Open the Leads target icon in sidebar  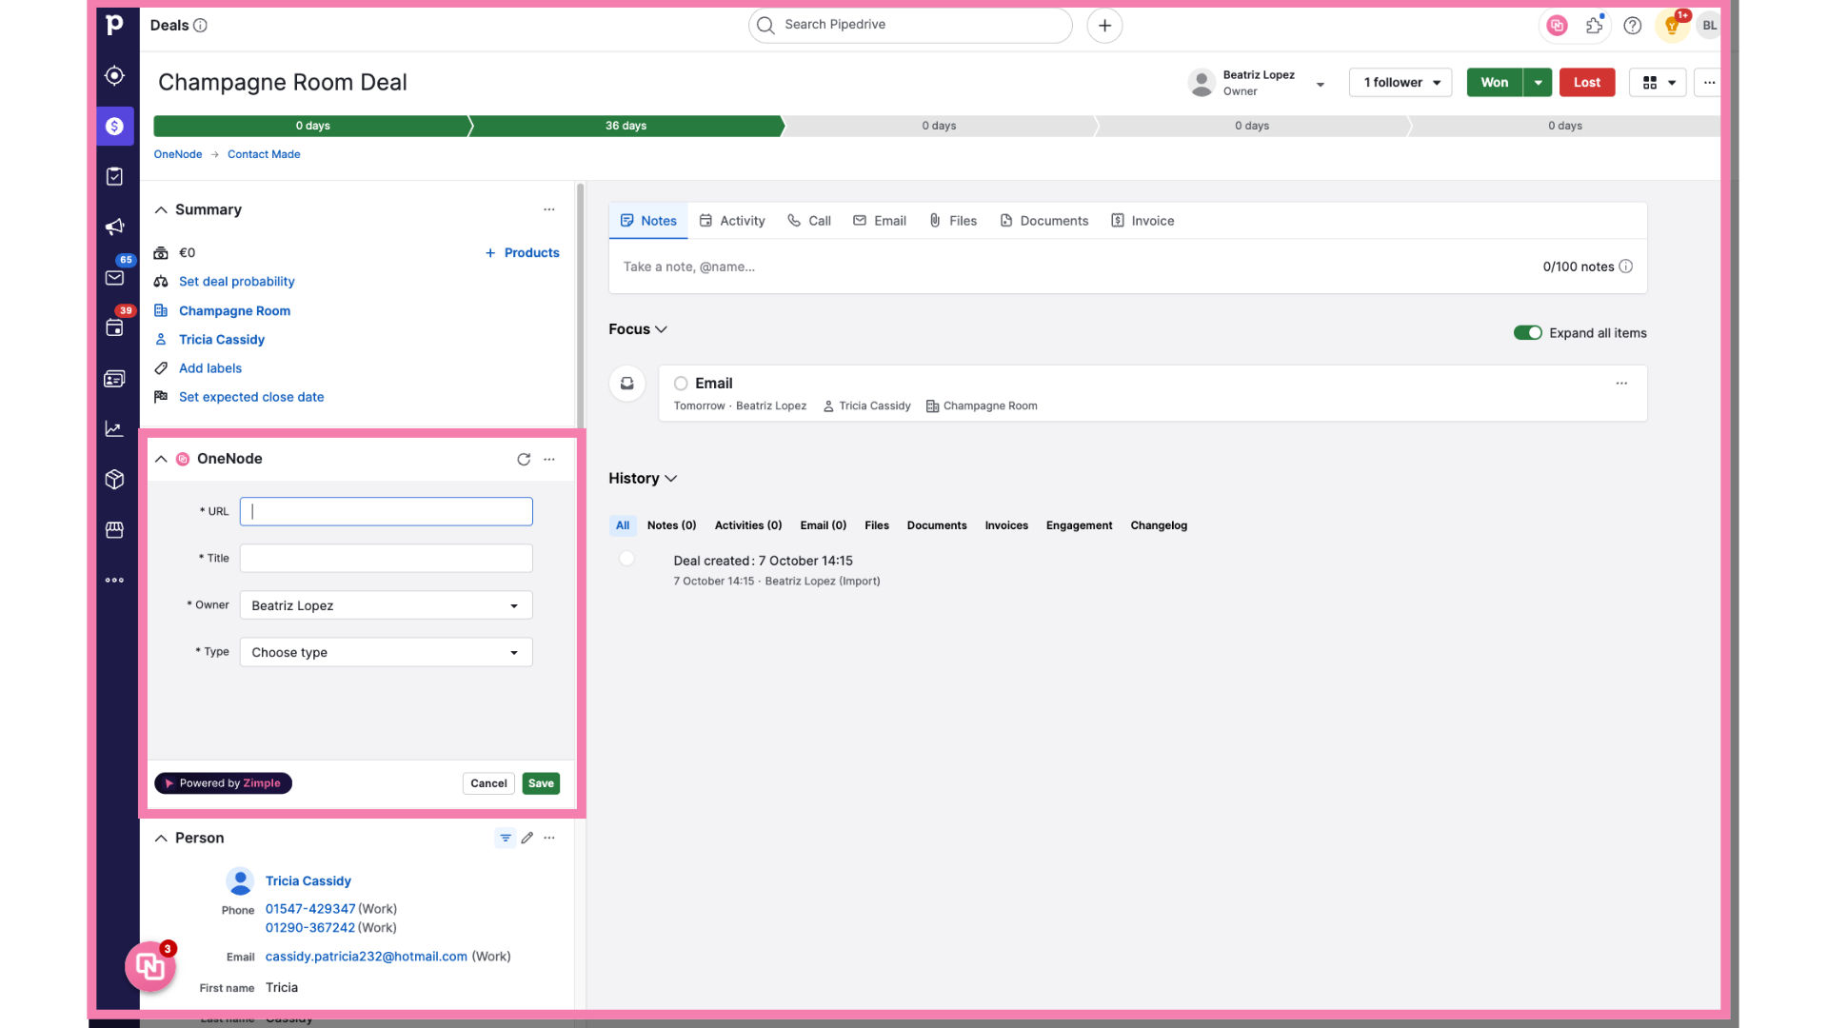(114, 75)
